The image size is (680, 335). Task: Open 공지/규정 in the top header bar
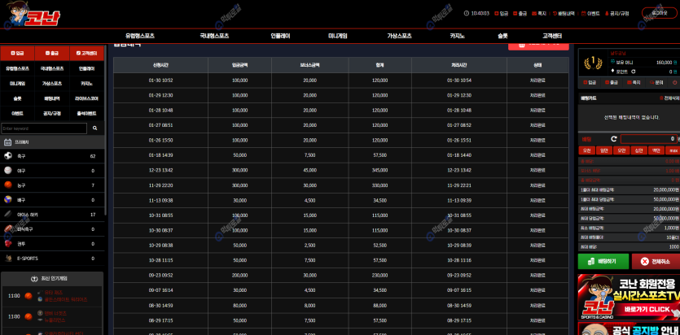pos(616,14)
